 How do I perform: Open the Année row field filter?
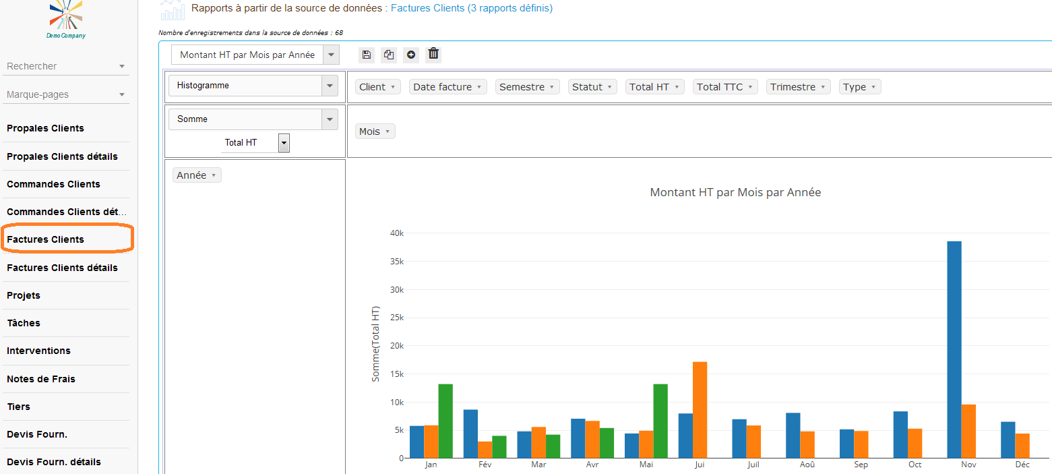click(197, 175)
